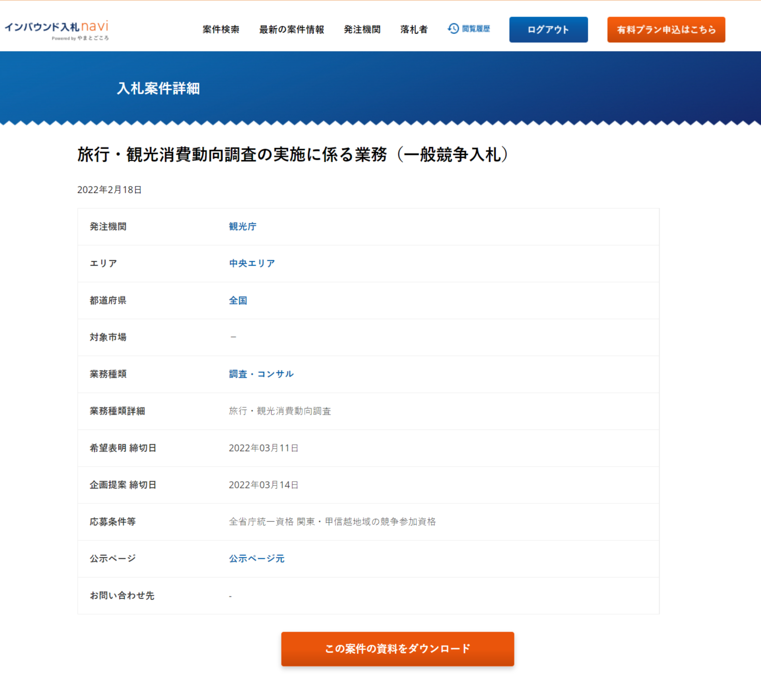Screen dimensions: 761x684
Task: Click この案件の資料をダウンロード button
Action: point(397,649)
